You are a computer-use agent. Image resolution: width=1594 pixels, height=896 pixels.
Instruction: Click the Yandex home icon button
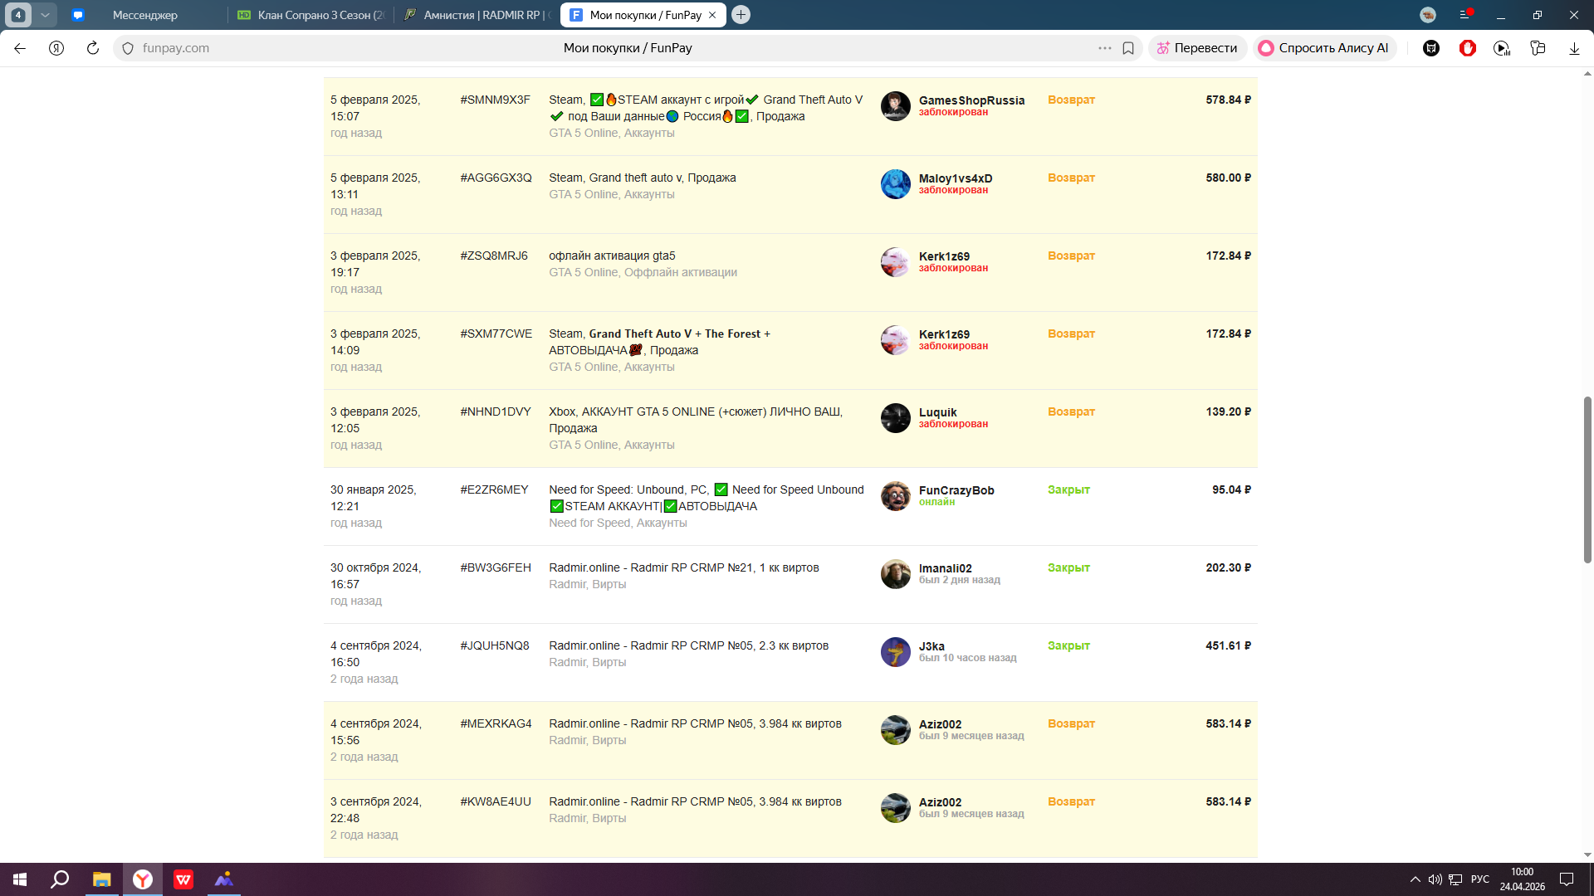56,48
